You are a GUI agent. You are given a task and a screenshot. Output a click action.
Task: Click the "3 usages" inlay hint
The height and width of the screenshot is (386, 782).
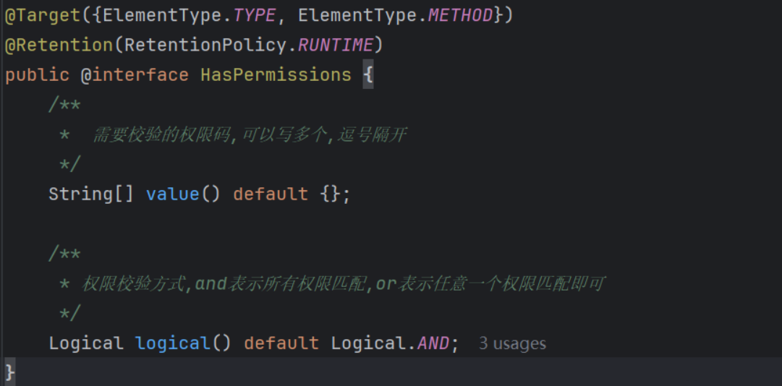[x=512, y=343]
